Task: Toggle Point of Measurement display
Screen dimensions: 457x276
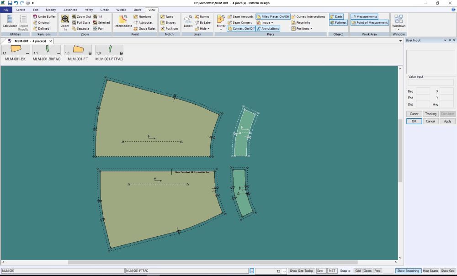Action: point(370,22)
